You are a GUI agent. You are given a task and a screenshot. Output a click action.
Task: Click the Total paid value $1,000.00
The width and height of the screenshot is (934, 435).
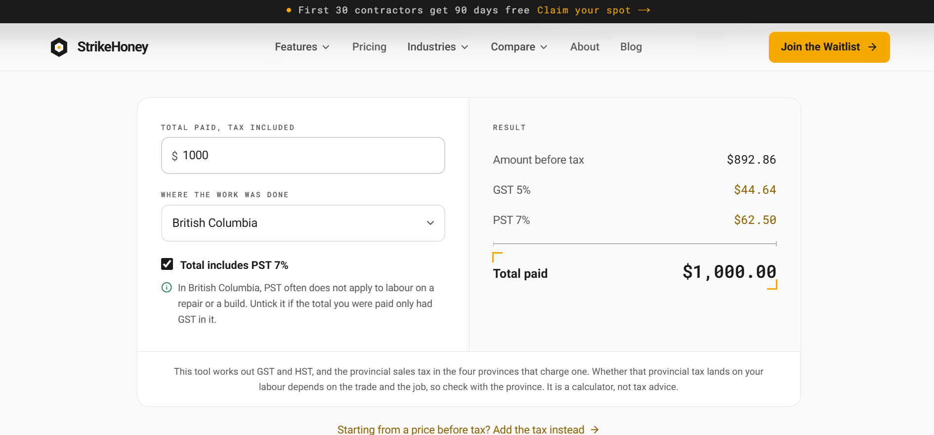pyautogui.click(x=729, y=272)
